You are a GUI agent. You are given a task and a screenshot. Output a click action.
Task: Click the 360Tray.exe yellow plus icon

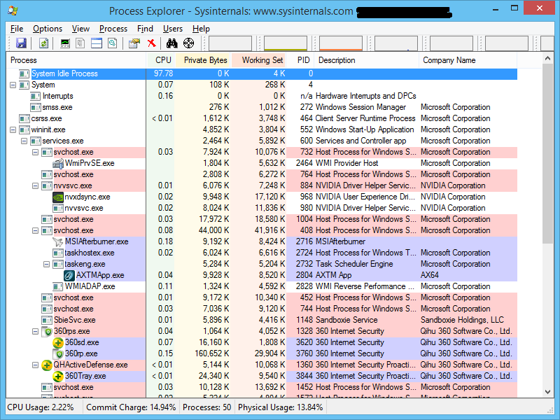(59, 376)
